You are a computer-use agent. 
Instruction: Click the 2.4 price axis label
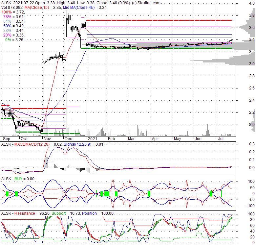252,100
